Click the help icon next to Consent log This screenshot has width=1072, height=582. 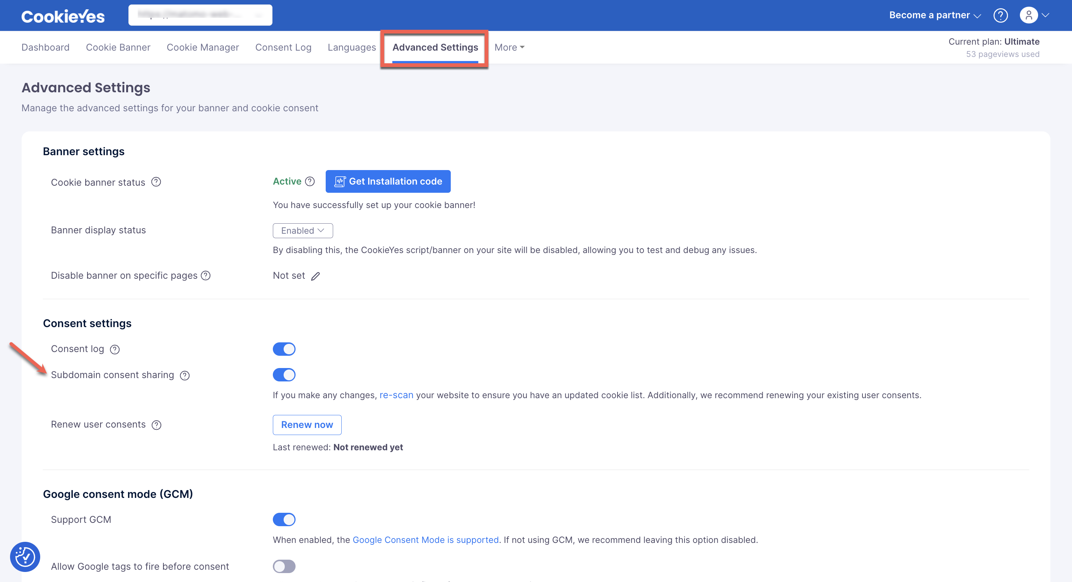(115, 349)
